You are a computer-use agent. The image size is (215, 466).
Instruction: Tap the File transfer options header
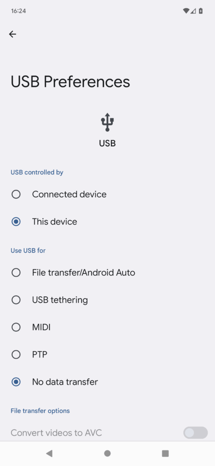click(x=40, y=411)
